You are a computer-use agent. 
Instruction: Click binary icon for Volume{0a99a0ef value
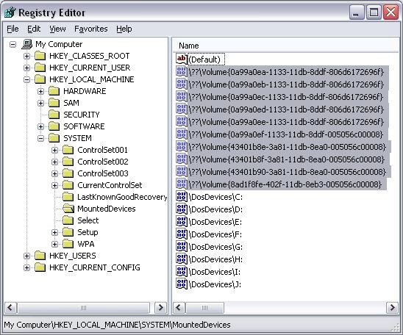tap(182, 134)
